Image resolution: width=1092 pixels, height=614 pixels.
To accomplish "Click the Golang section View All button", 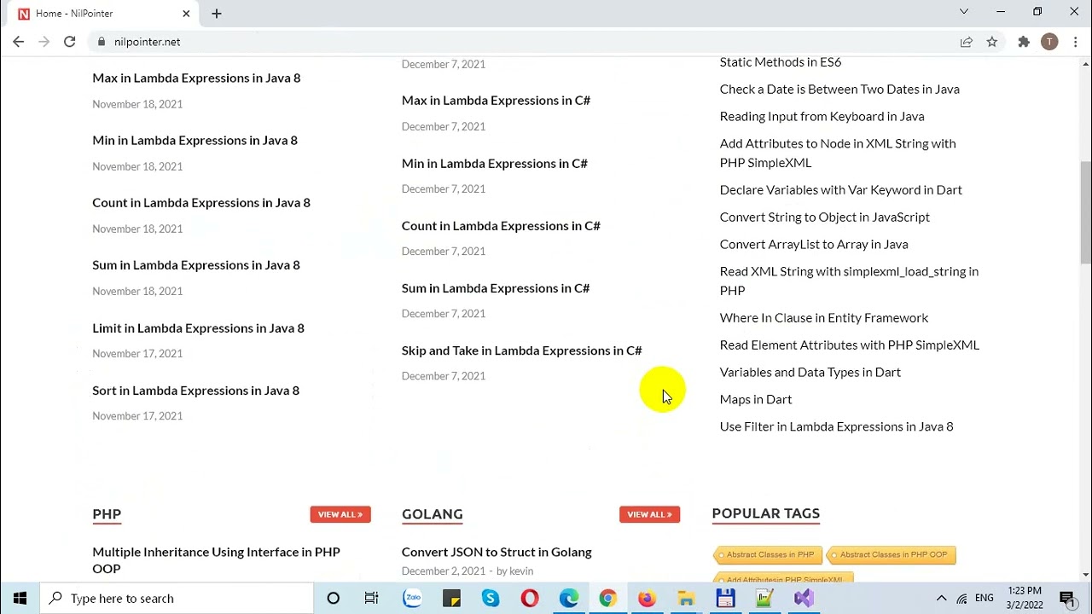I will [649, 514].
